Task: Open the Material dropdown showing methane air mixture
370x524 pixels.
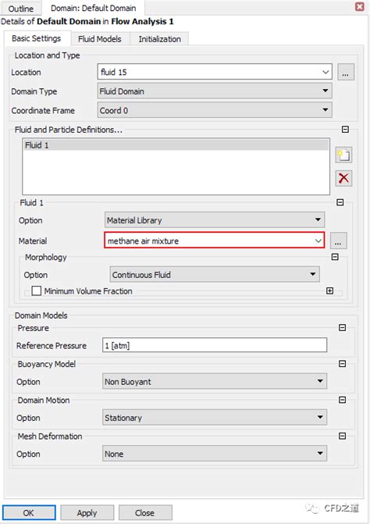Action: pyautogui.click(x=215, y=241)
